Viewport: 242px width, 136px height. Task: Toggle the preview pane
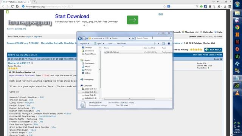[163, 44]
